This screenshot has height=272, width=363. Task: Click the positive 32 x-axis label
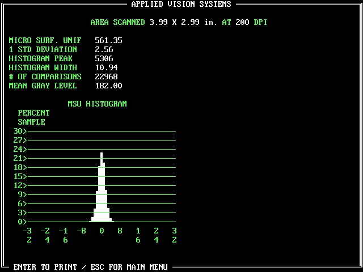174,235
